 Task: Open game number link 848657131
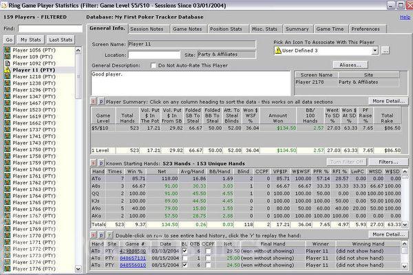[x=132, y=258]
